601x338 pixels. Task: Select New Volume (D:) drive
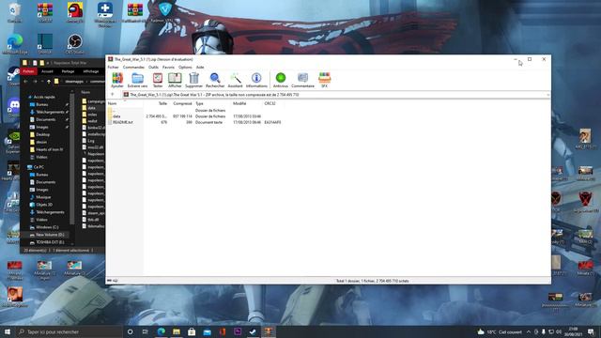pos(50,235)
